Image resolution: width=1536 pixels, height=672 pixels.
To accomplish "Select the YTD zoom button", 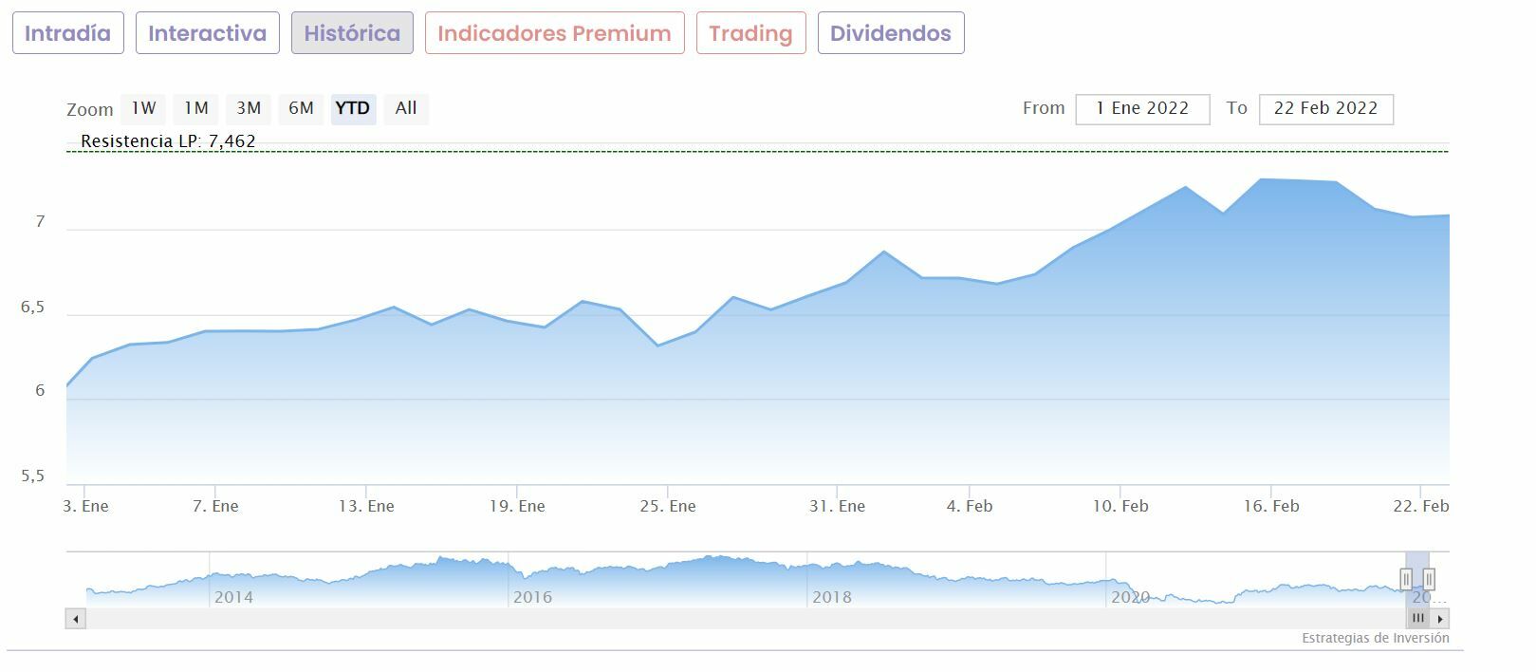I will (x=353, y=108).
